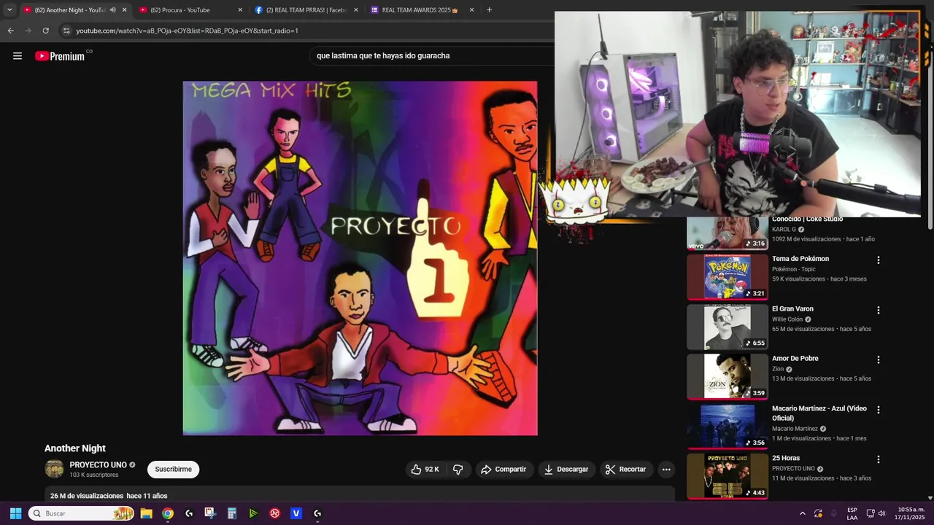The image size is (934, 525).
Task: Open options menu for Tema de Pokémon
Action: (879, 260)
